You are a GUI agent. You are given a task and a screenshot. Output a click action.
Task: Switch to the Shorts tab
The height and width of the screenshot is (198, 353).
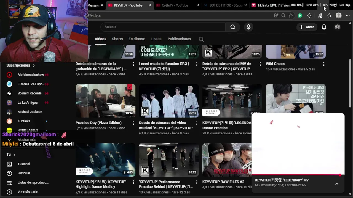click(117, 39)
